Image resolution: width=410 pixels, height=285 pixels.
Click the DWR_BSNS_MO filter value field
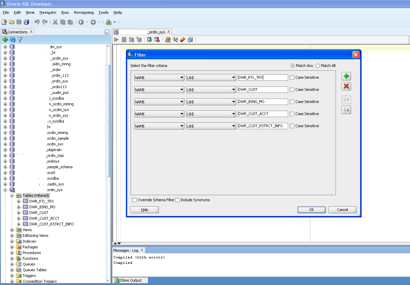pyautogui.click(x=263, y=102)
